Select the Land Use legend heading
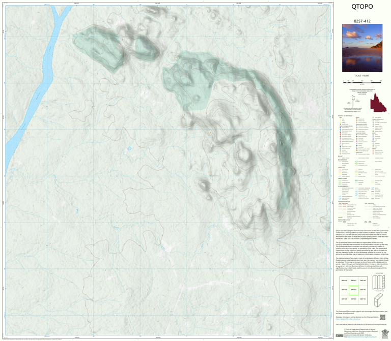 click(x=342, y=167)
